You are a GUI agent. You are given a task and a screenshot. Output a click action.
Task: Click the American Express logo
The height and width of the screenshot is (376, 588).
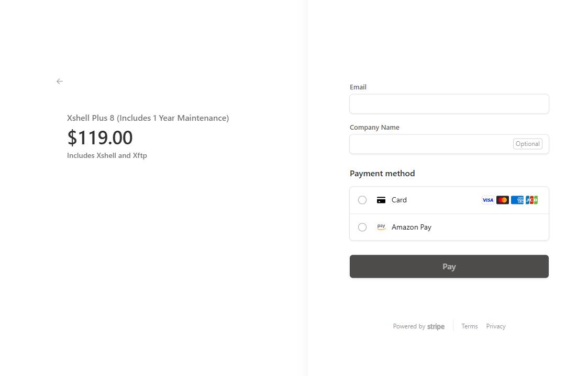click(517, 200)
